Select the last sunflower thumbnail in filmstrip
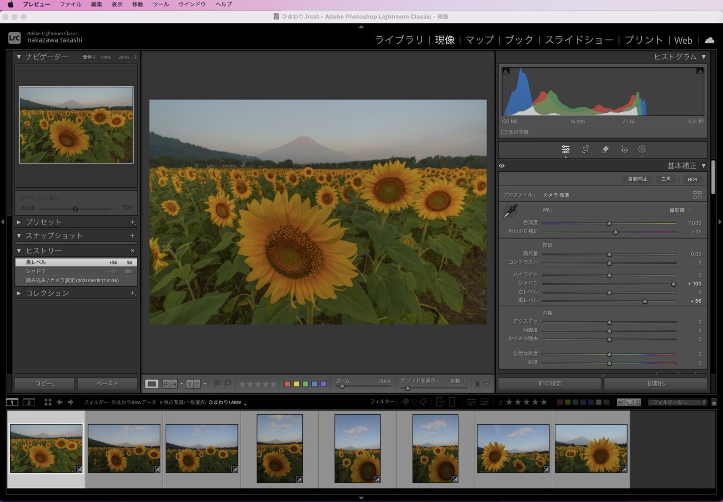Screen dimensions: 723x502 (x=591, y=448)
